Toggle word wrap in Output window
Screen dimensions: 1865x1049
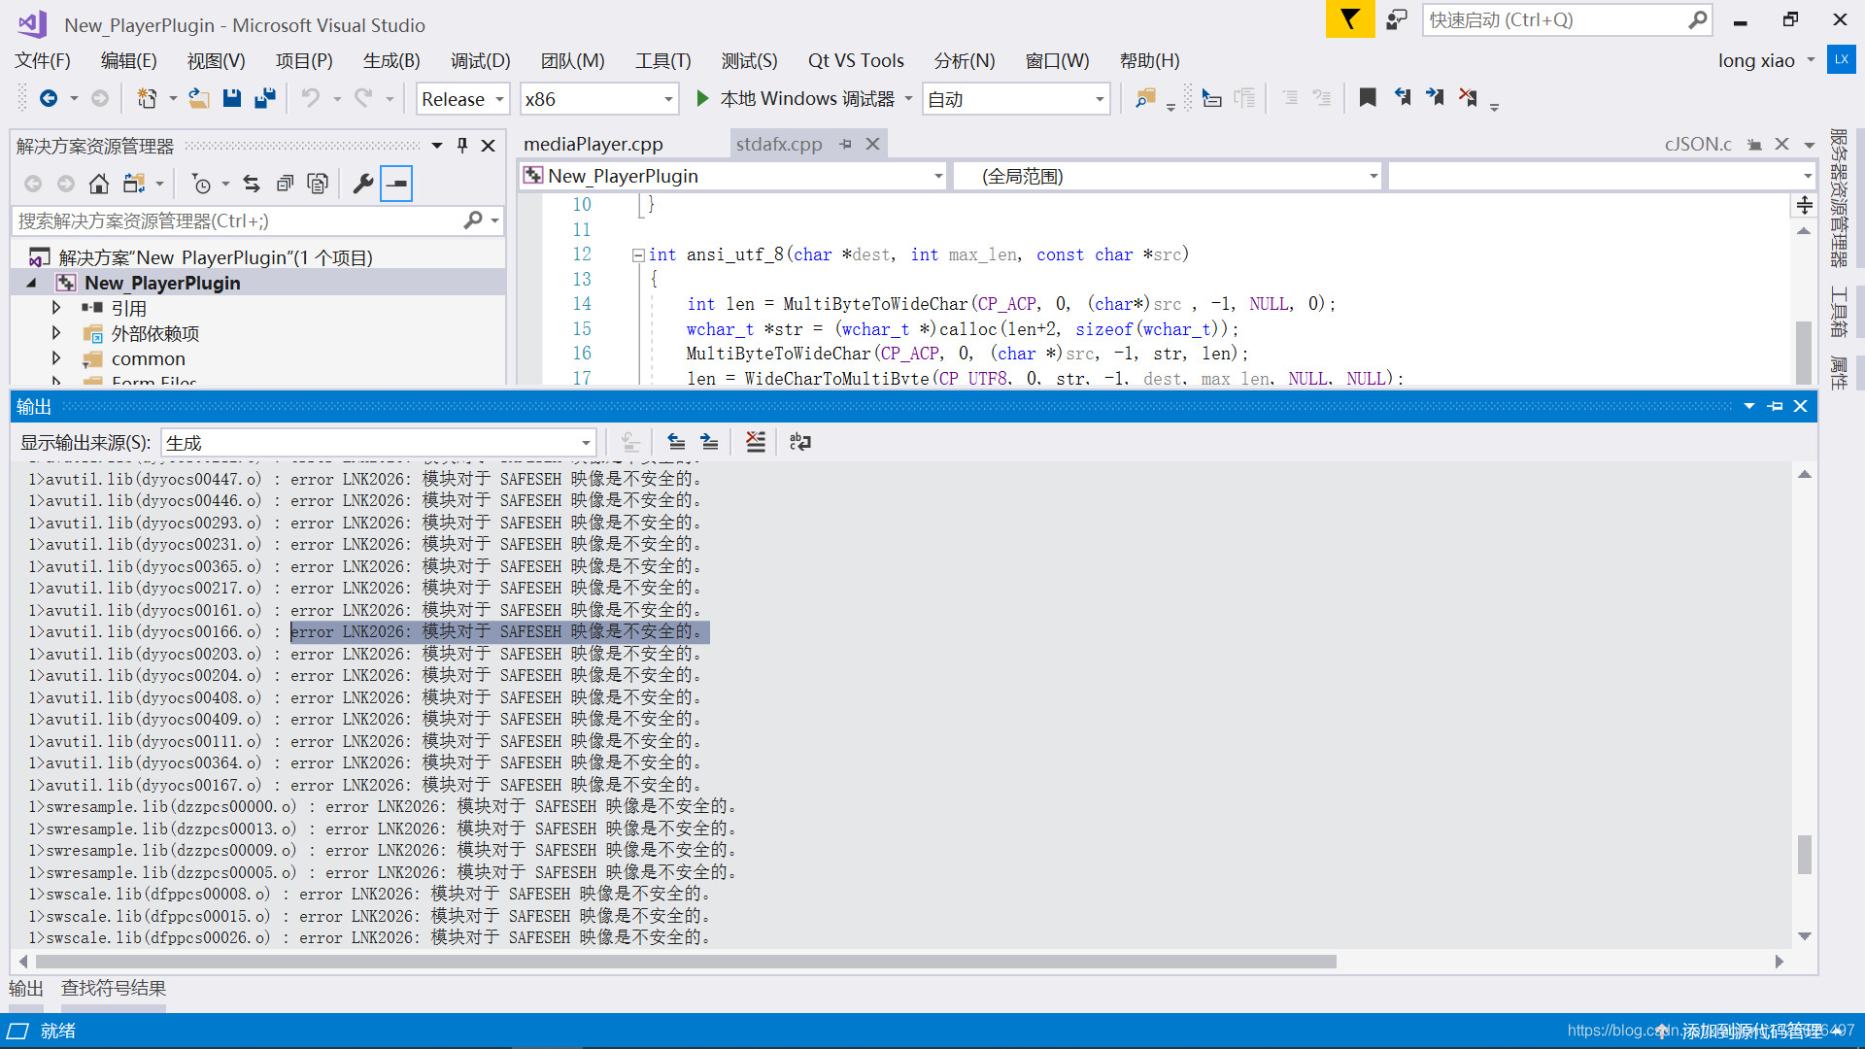click(x=800, y=442)
